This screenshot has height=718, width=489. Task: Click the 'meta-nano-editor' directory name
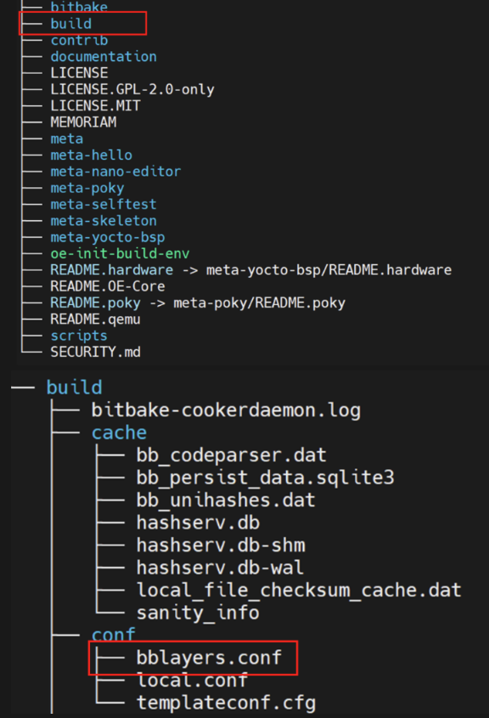pos(115,172)
